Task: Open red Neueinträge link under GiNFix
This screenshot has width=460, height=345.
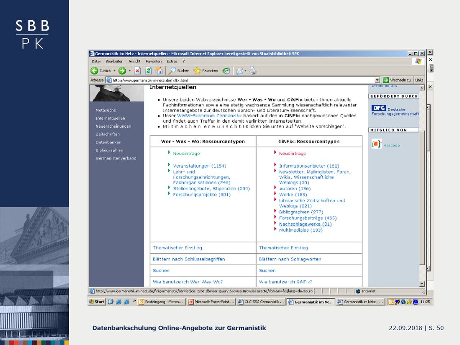Action: point(292,154)
